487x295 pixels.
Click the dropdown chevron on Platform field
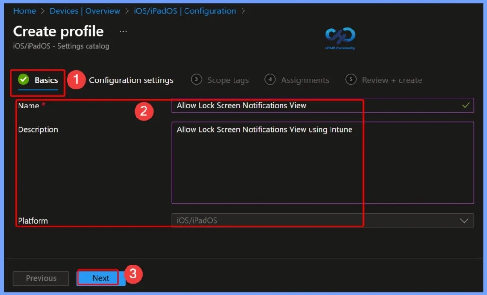465,220
